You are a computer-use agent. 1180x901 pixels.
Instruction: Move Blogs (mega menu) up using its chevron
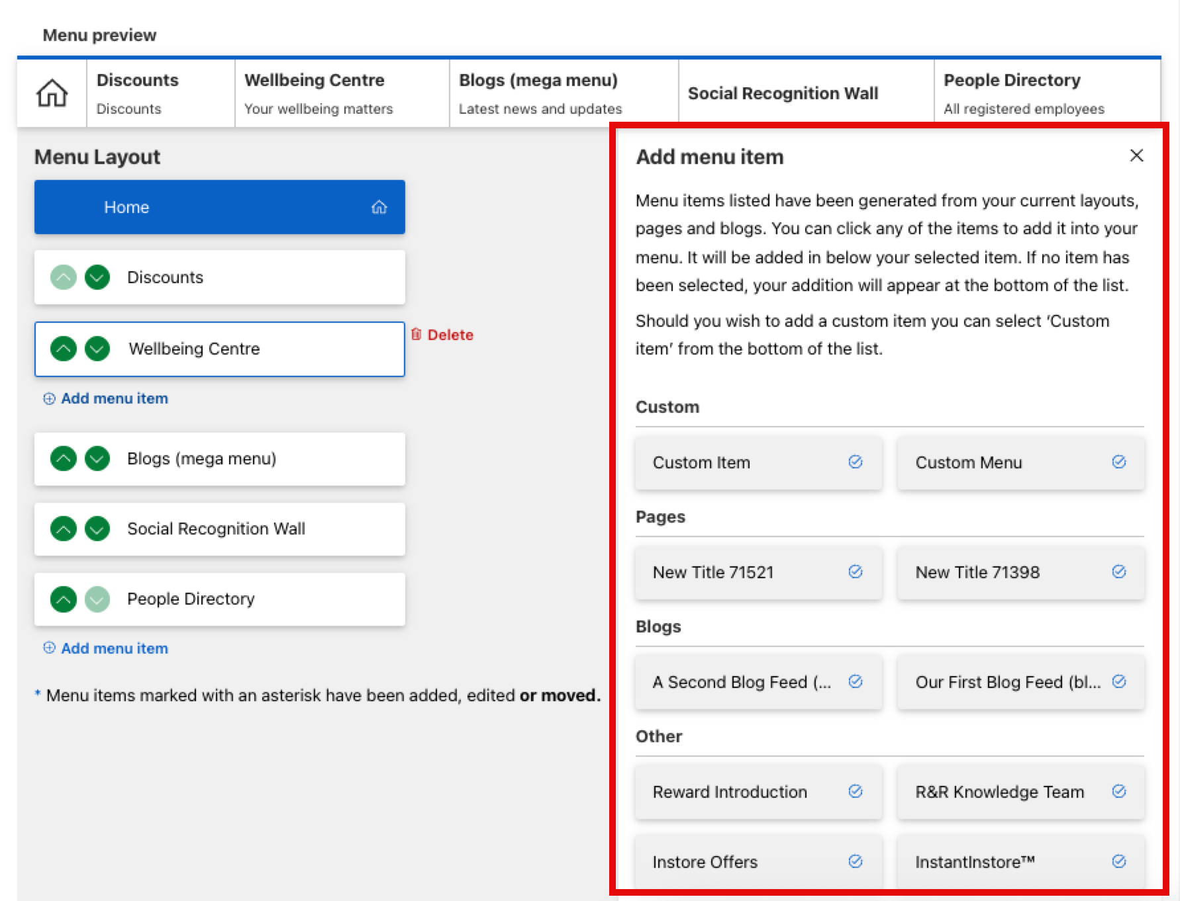tap(64, 458)
